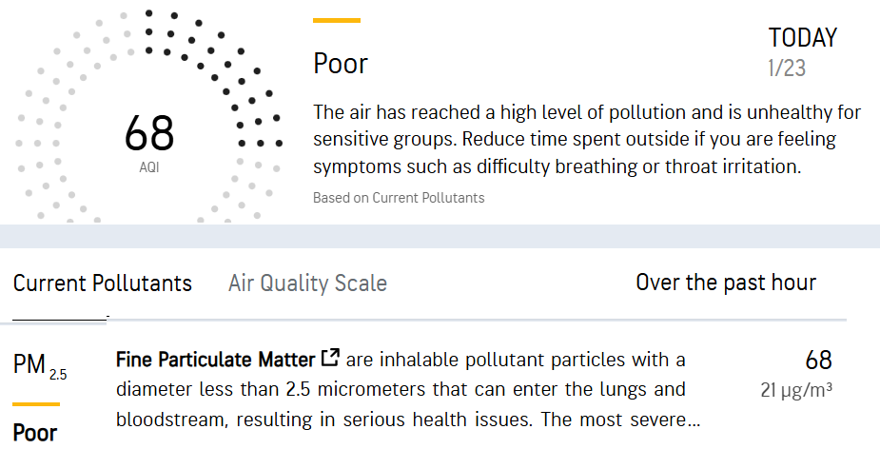The image size is (880, 449).
Task: Click the 1/23 date text
Action: [x=787, y=68]
